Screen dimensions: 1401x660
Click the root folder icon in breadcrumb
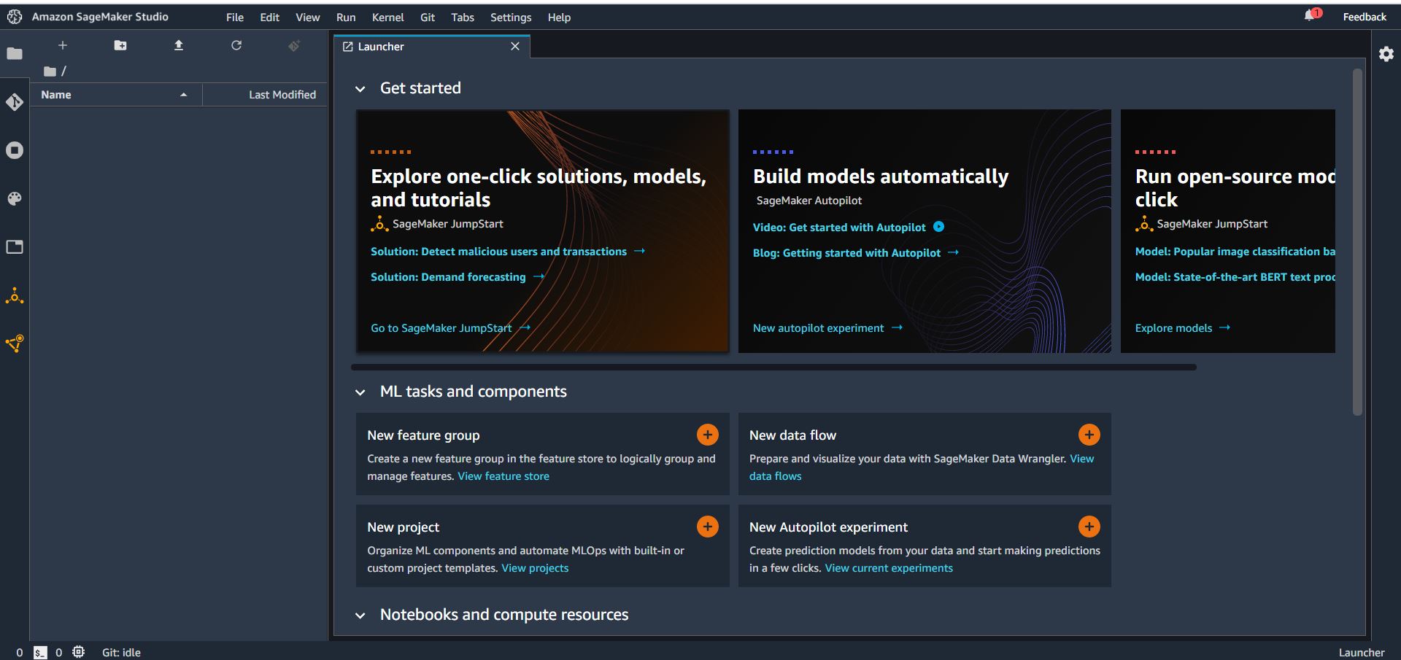[50, 71]
